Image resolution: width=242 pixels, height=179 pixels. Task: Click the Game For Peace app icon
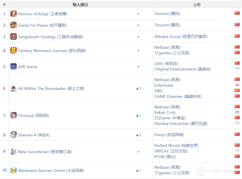click(x=14, y=25)
